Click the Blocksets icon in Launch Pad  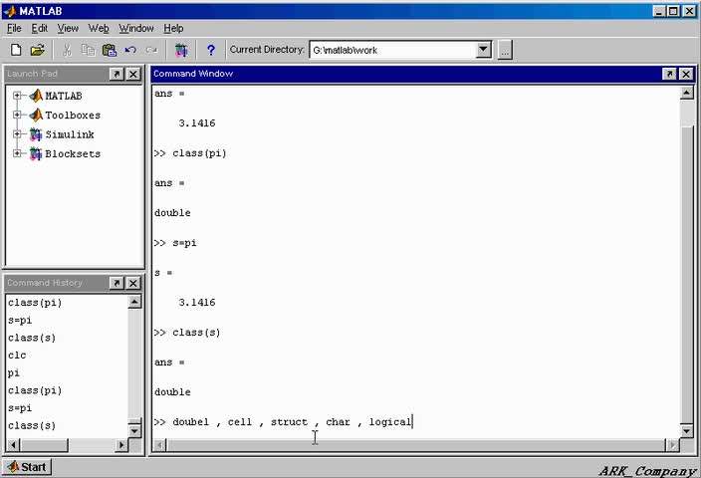coord(36,153)
